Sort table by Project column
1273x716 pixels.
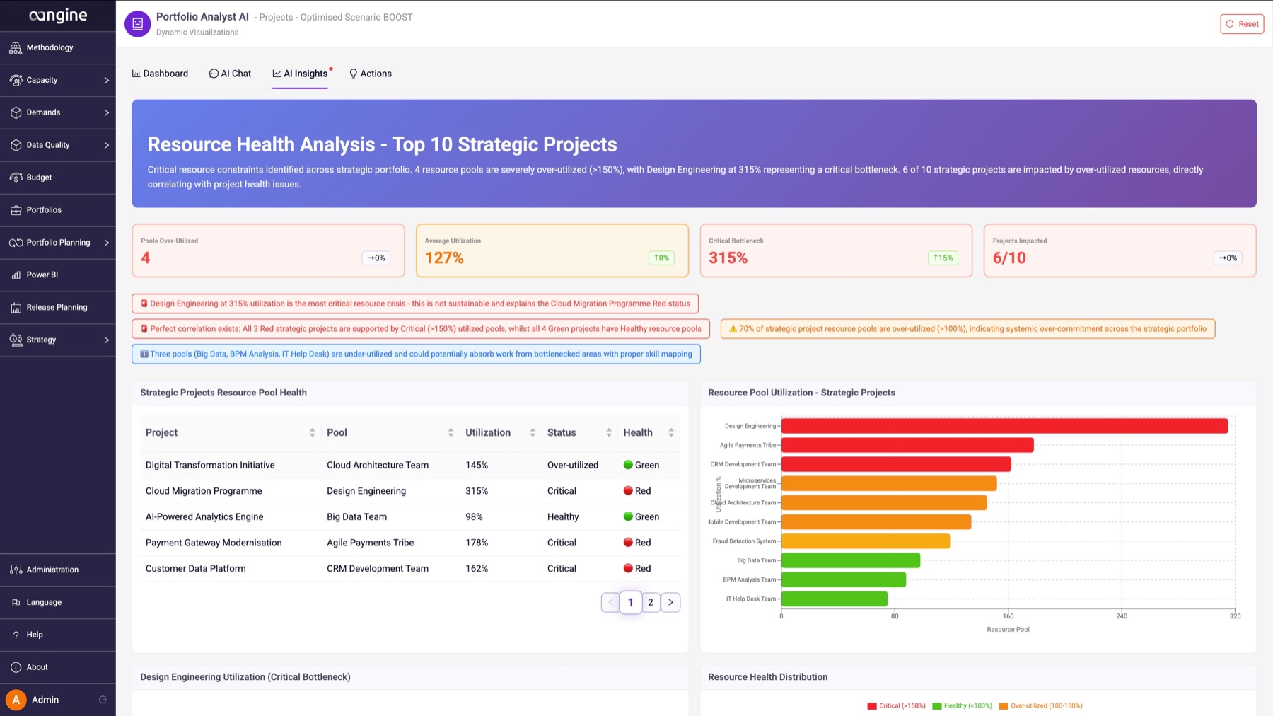pos(312,432)
